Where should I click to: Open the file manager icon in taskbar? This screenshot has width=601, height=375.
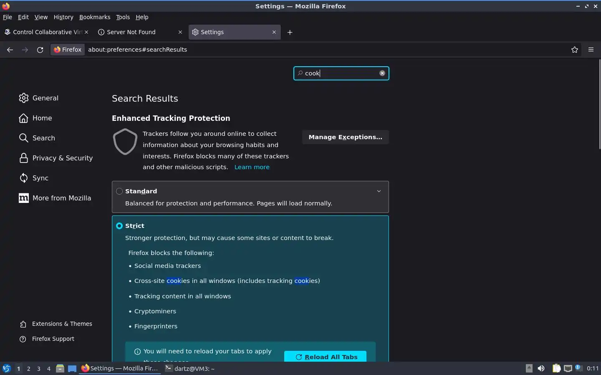[x=60, y=368]
